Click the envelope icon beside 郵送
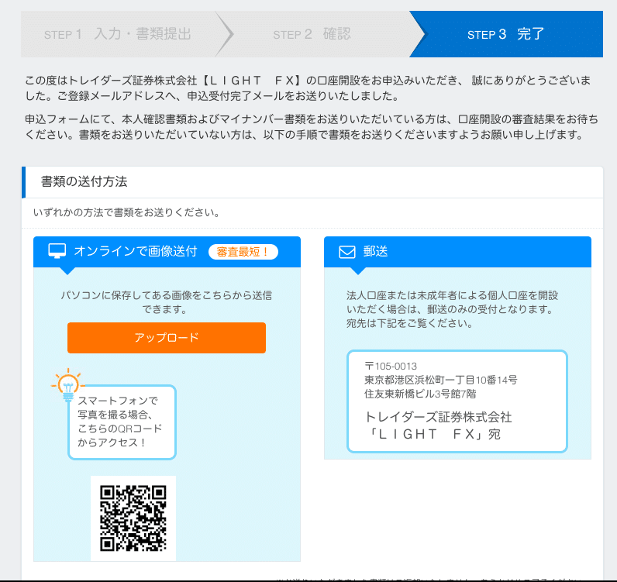The width and height of the screenshot is (617, 582). [x=347, y=252]
